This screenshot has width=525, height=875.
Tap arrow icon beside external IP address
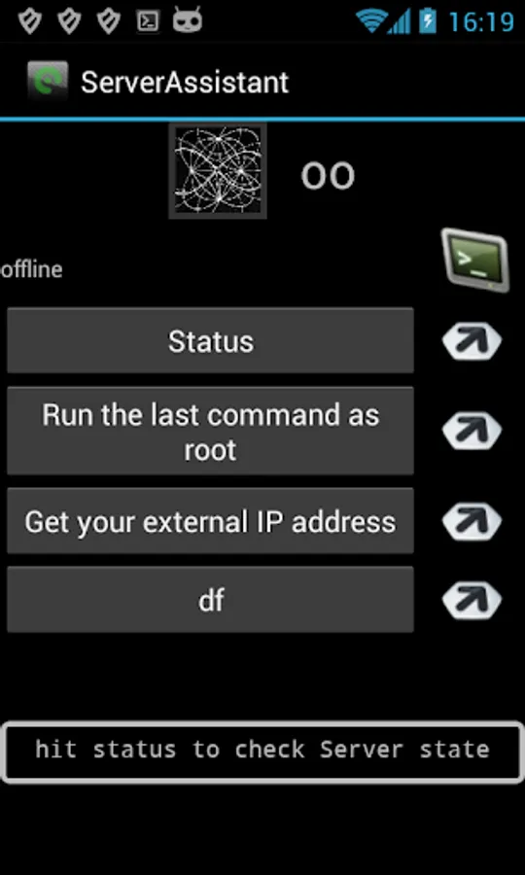pyautogui.click(x=472, y=521)
